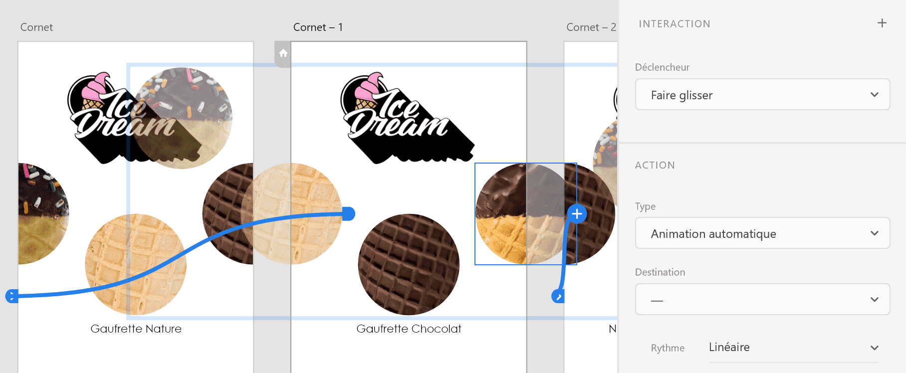This screenshot has height=373, width=906.
Task: Click the blue plus connector handle
Action: [577, 214]
